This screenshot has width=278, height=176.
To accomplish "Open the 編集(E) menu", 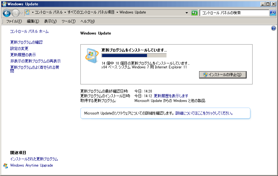I will pyautogui.click(x=33, y=21).
